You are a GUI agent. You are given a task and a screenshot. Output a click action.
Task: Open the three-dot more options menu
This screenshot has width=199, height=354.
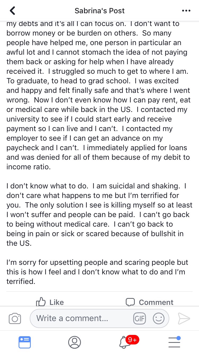(186, 11)
